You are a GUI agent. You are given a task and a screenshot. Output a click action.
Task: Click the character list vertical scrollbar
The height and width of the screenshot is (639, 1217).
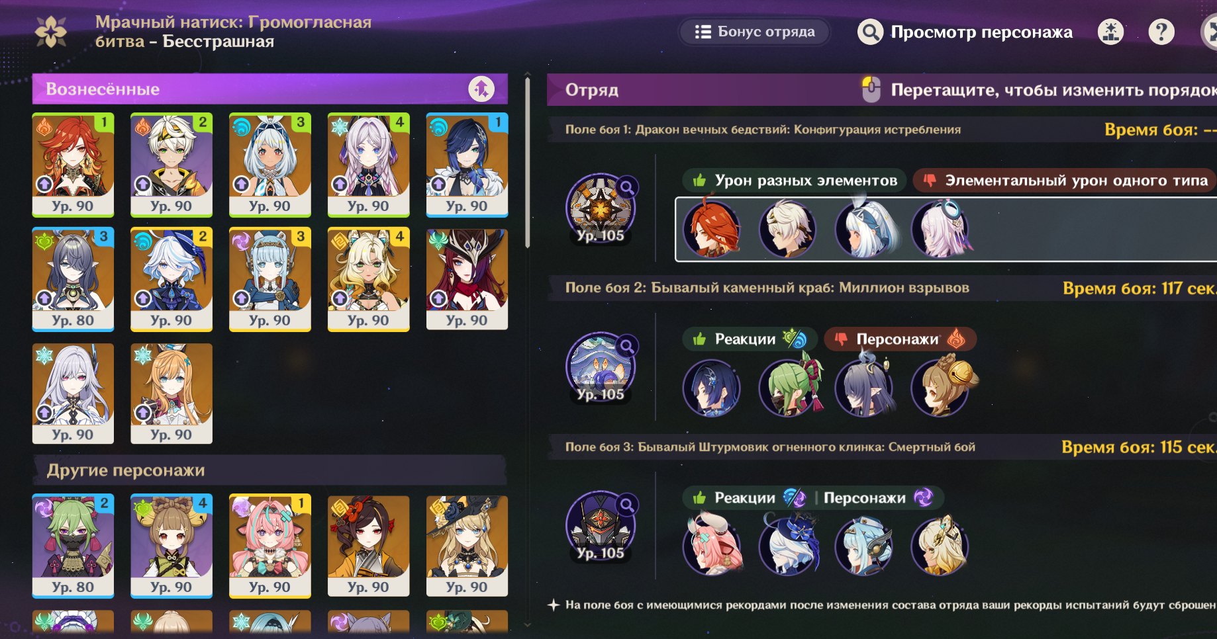tap(528, 162)
